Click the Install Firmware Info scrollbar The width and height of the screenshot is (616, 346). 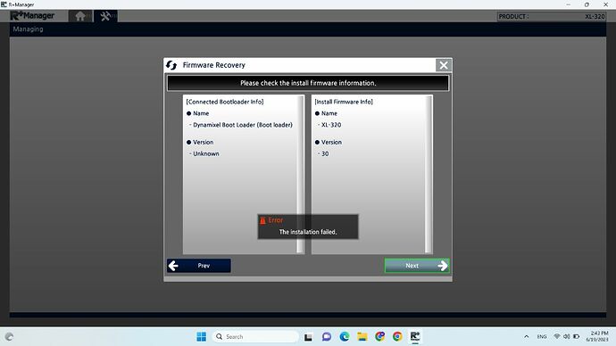point(429,174)
